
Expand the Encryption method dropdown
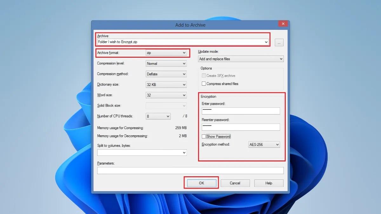[264, 145]
